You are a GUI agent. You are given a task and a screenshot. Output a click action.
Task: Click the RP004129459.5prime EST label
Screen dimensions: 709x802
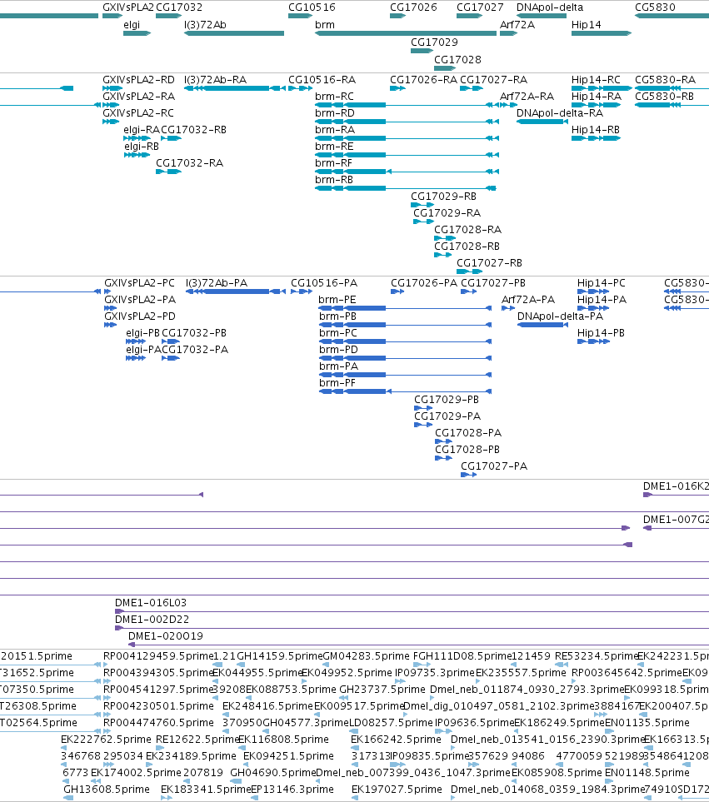[158, 656]
